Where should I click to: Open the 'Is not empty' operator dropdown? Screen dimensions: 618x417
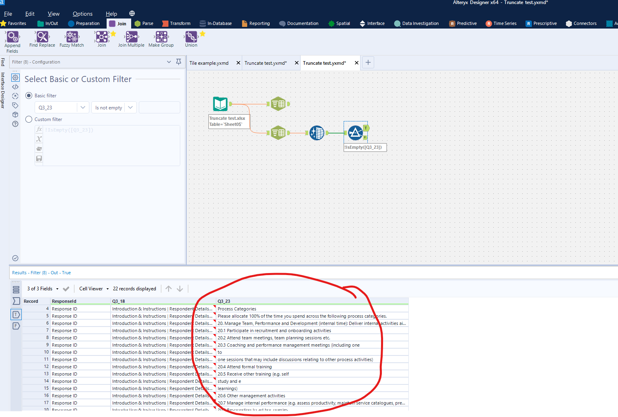[130, 107]
